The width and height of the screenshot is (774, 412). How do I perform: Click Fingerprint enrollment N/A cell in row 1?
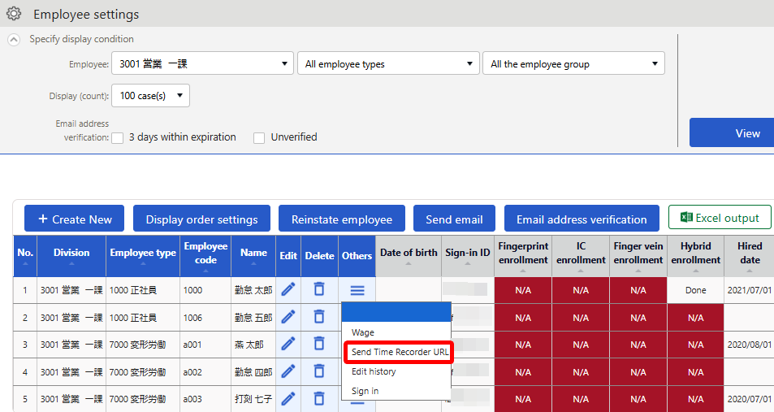click(x=523, y=290)
